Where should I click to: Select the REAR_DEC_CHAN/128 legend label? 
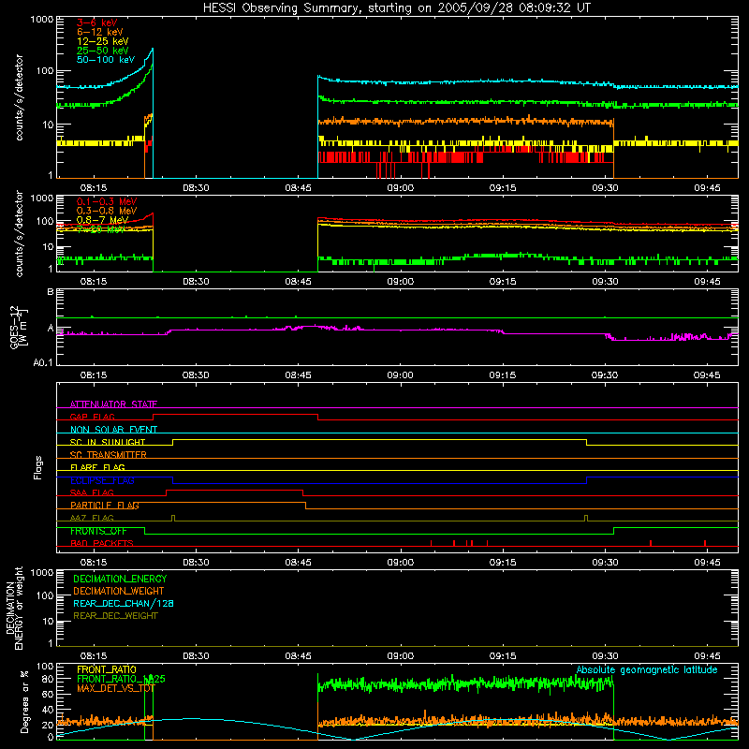(124, 603)
